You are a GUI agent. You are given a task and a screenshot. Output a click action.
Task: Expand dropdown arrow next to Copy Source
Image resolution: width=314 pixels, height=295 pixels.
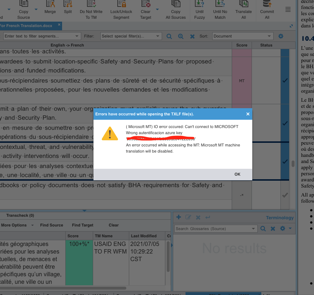(36, 9)
